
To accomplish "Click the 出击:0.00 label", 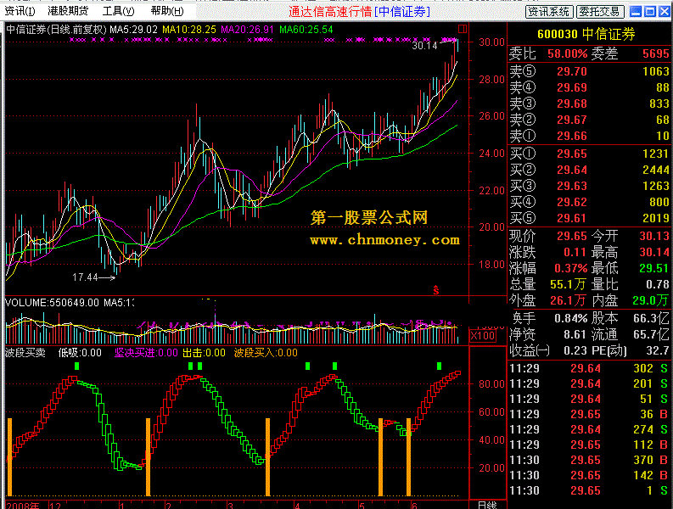I will (204, 353).
